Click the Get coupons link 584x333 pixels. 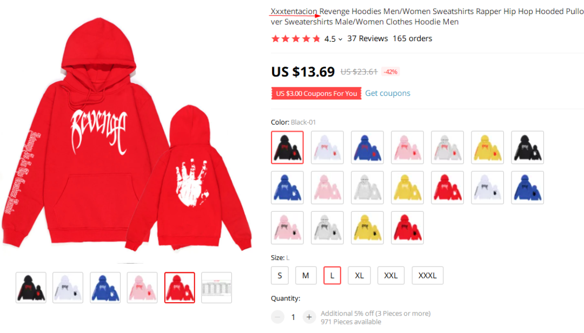point(387,93)
